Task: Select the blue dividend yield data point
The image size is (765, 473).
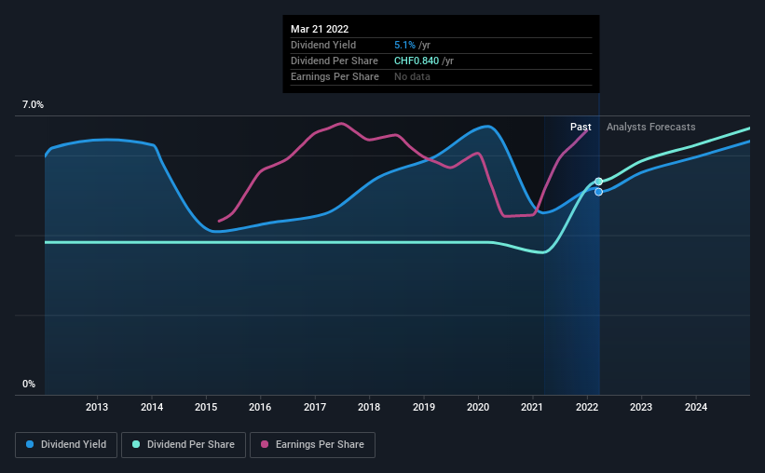Action: coord(598,192)
